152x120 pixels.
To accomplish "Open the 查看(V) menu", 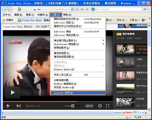I will (30, 15).
